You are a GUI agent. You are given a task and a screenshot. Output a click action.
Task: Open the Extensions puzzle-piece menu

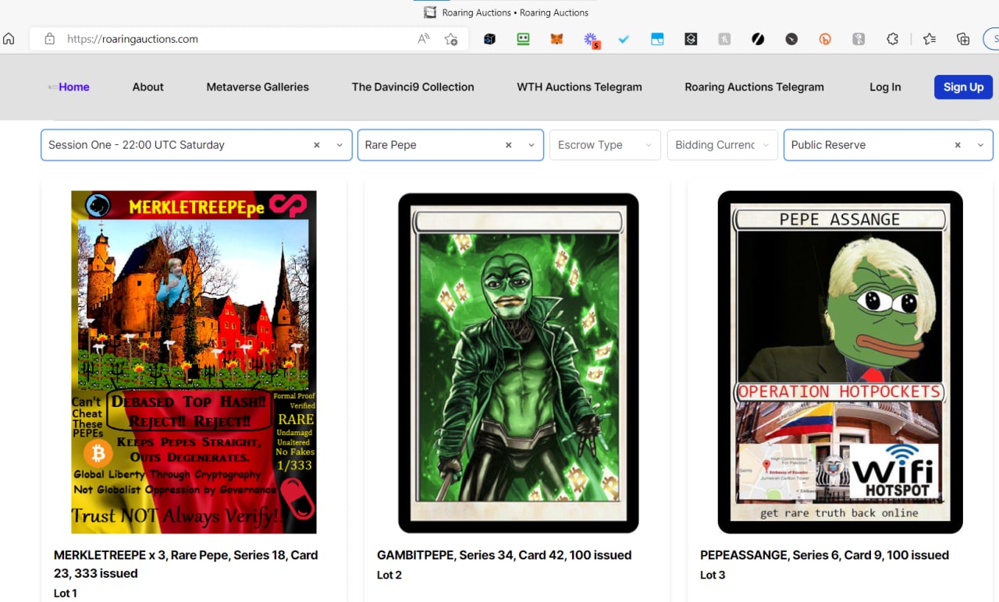click(x=893, y=39)
